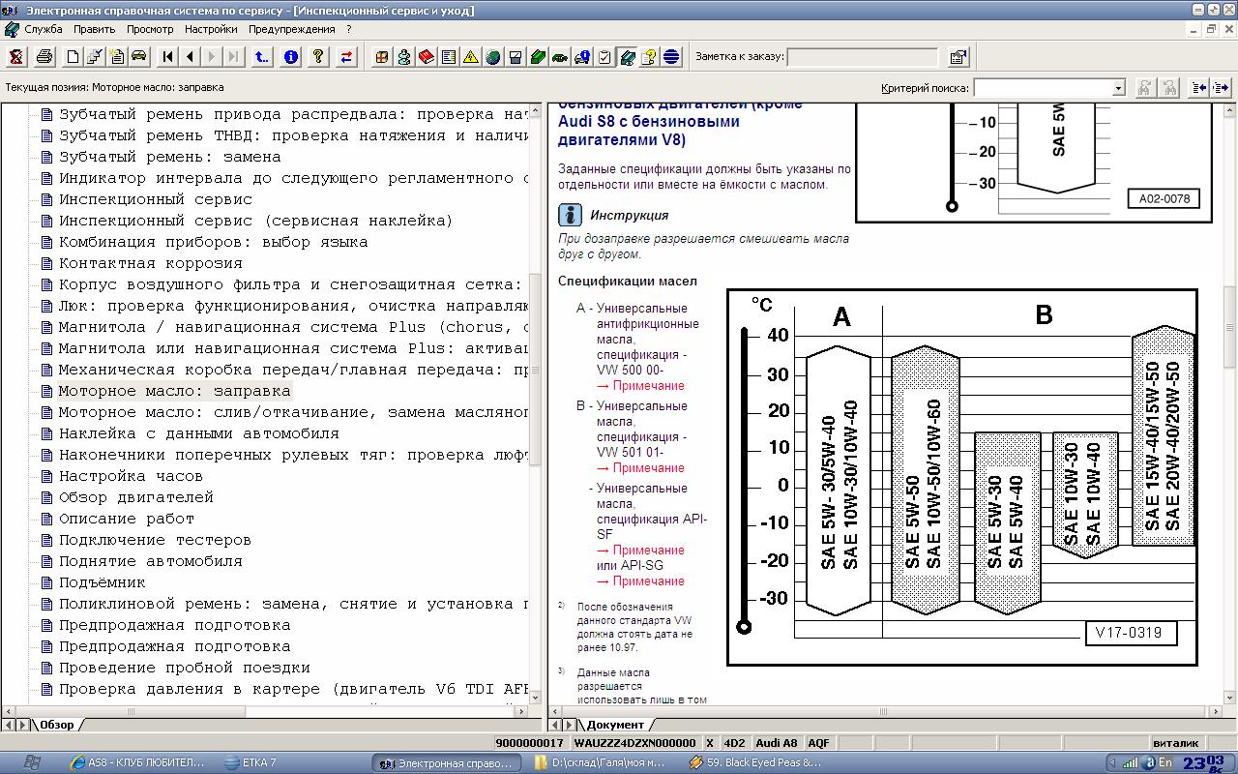Screen dimensions: 1238x774
Task: Open the Предупреждения menu
Action: click(x=293, y=29)
